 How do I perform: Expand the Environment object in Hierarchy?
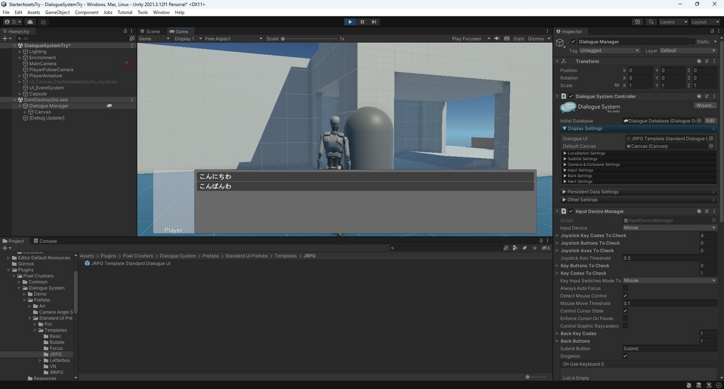tap(20, 57)
